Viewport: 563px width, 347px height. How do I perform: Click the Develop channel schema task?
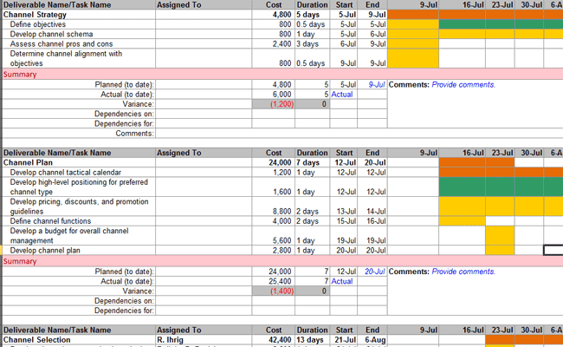79,34
